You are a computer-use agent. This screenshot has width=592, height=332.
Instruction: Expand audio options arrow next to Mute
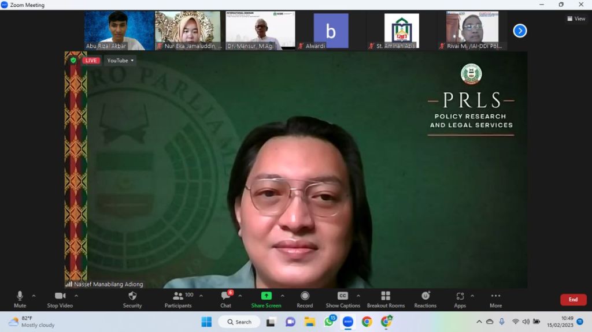pos(34,296)
